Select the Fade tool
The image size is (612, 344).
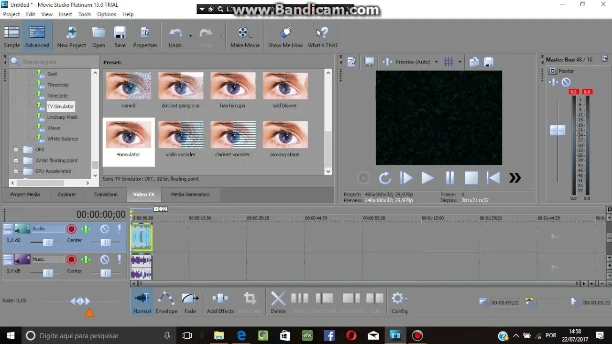[190, 302]
